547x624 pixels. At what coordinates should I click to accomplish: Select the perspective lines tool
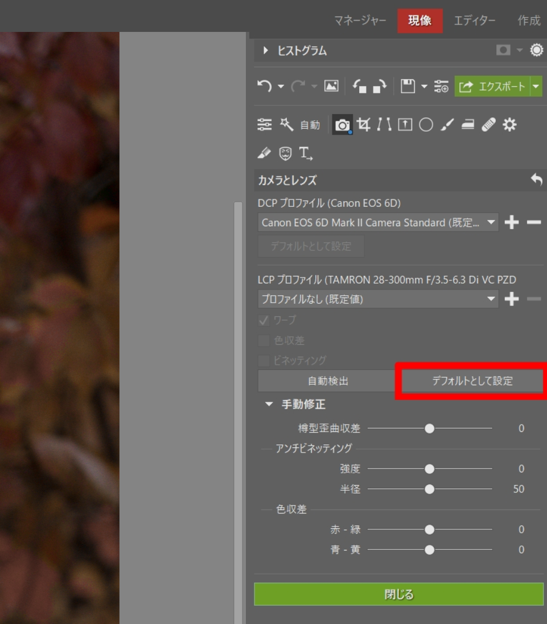(384, 125)
